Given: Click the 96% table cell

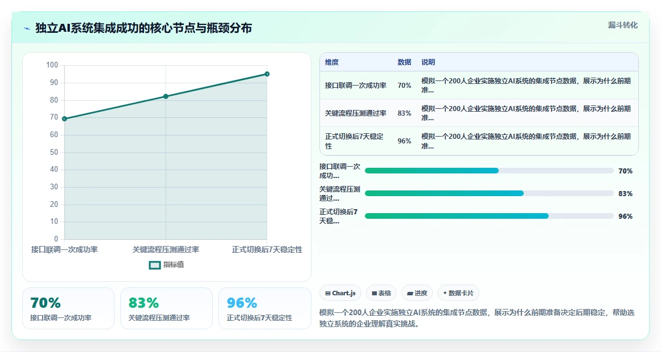Looking at the screenshot, I should click(405, 141).
